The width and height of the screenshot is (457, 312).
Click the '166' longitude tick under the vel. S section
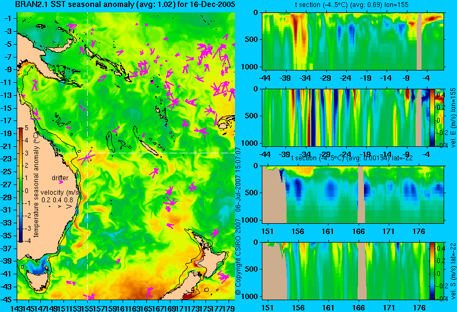(359, 308)
